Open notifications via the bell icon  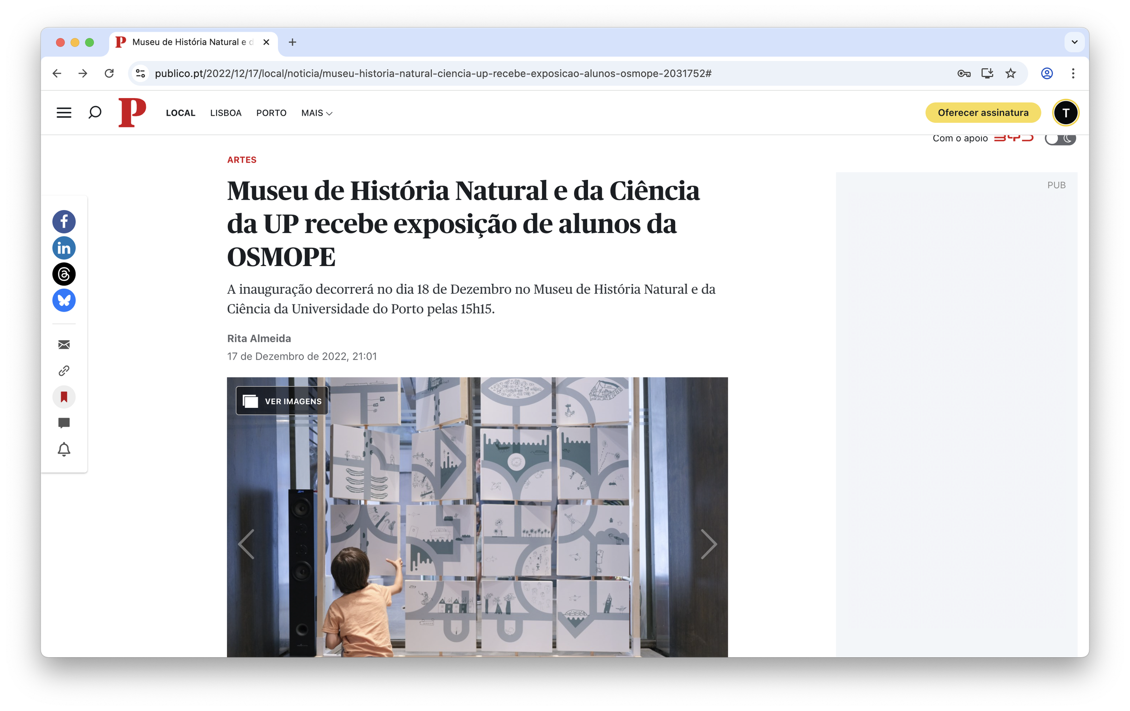tap(64, 449)
